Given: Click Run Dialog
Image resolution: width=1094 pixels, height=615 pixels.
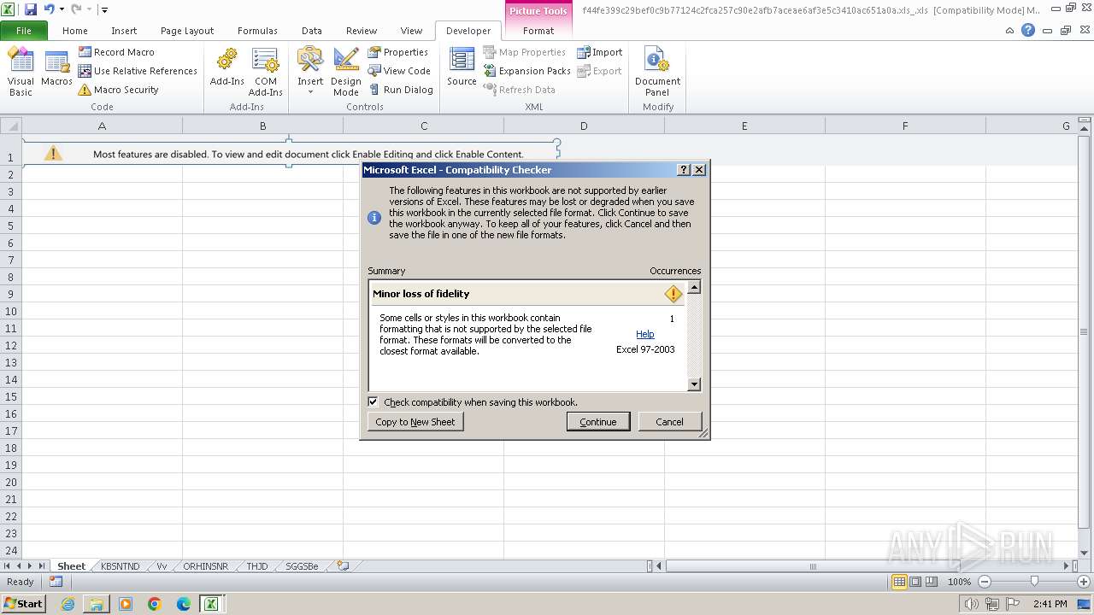Looking at the screenshot, I should tap(401, 90).
